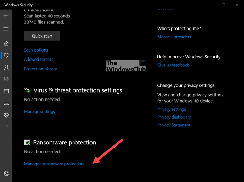The height and width of the screenshot is (182, 244).
Task: Open Device performance & health heart icon
Action: coord(6,115)
